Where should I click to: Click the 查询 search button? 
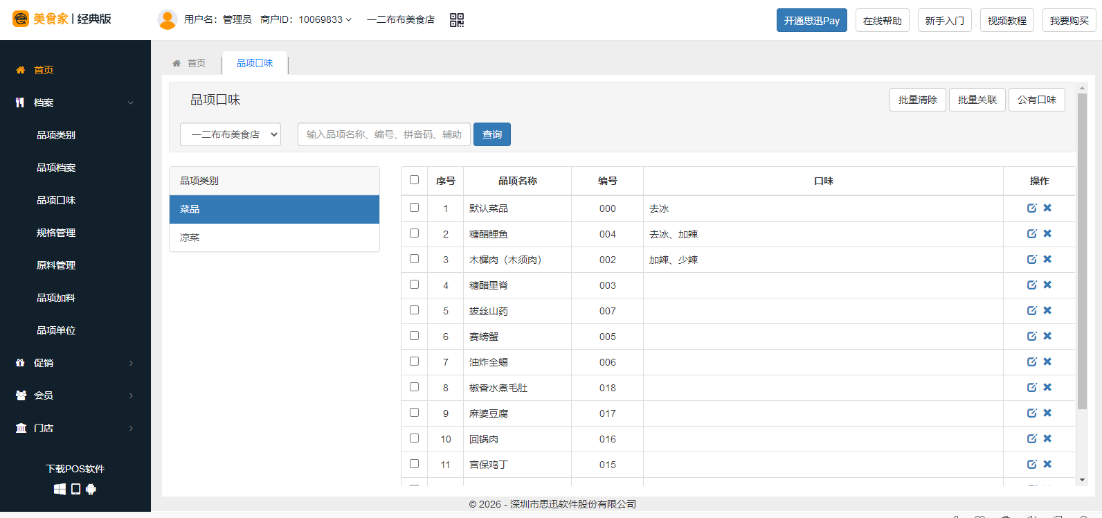point(492,134)
